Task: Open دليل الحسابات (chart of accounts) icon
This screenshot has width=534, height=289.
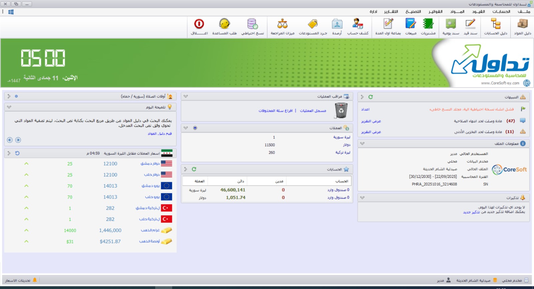Action: 496,27
